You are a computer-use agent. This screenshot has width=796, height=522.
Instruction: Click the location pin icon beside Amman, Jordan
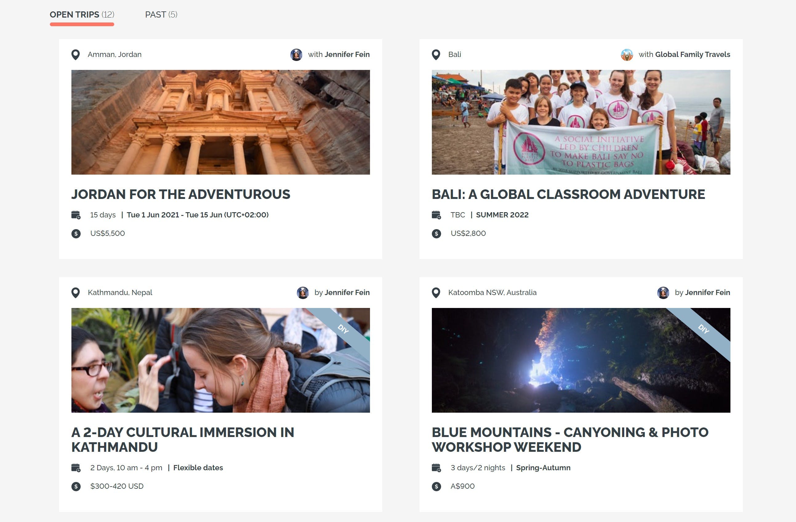pyautogui.click(x=76, y=55)
